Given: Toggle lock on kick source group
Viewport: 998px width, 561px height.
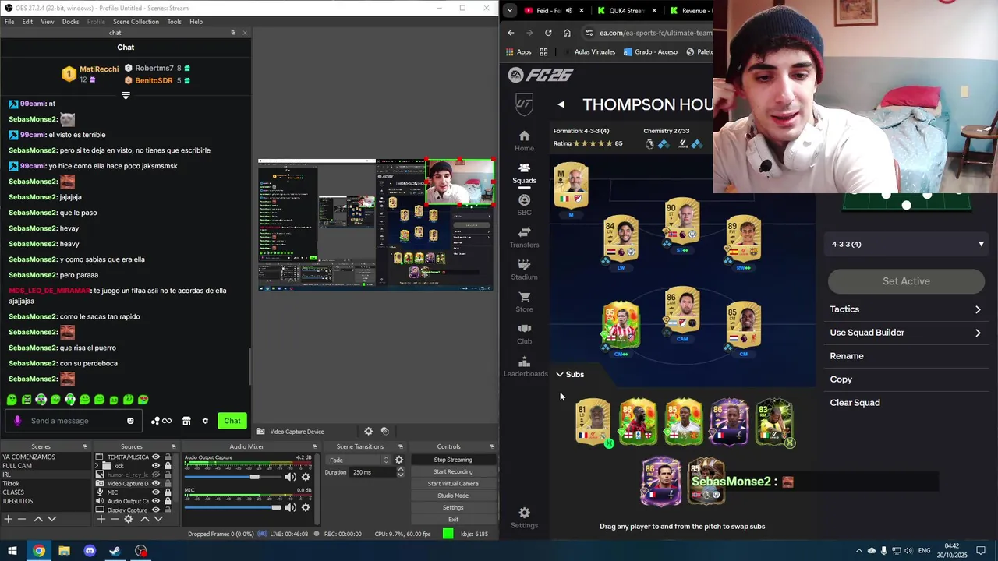Looking at the screenshot, I should [x=167, y=466].
